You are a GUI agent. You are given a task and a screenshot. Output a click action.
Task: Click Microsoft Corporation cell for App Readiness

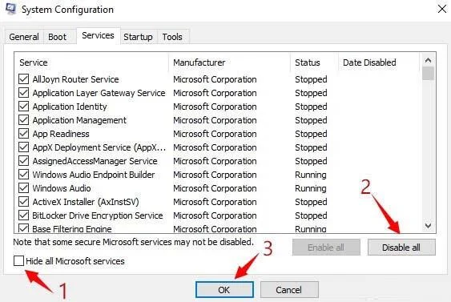pyautogui.click(x=215, y=134)
